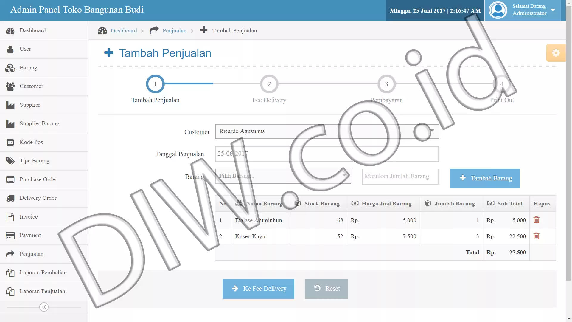Image resolution: width=572 pixels, height=322 pixels.
Task: Follow the Penjualan breadcrumb link
Action: pyautogui.click(x=174, y=31)
